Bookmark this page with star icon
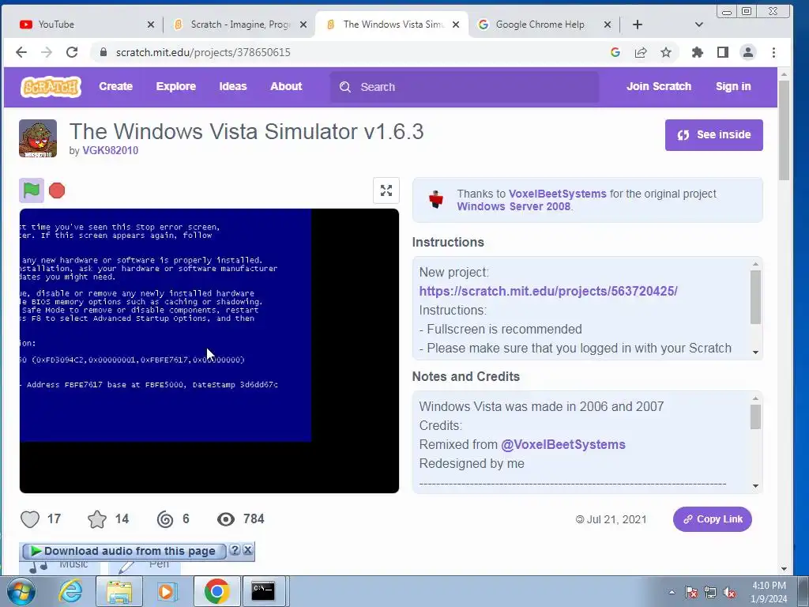The image size is (809, 607). tap(665, 52)
